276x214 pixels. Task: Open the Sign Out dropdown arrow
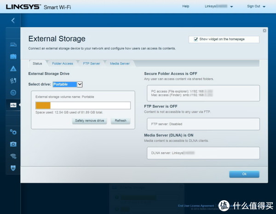point(264,7)
